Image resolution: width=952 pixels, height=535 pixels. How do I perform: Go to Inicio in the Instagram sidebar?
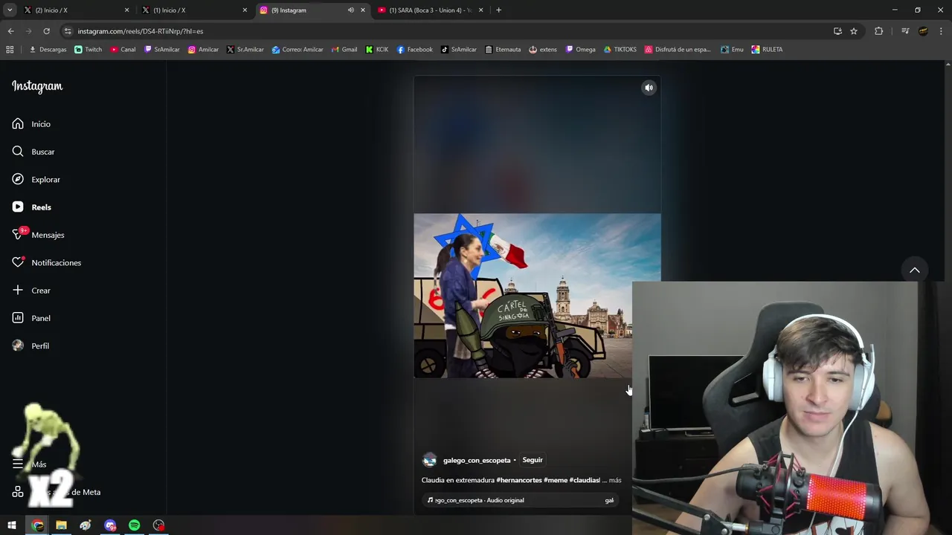[31, 124]
